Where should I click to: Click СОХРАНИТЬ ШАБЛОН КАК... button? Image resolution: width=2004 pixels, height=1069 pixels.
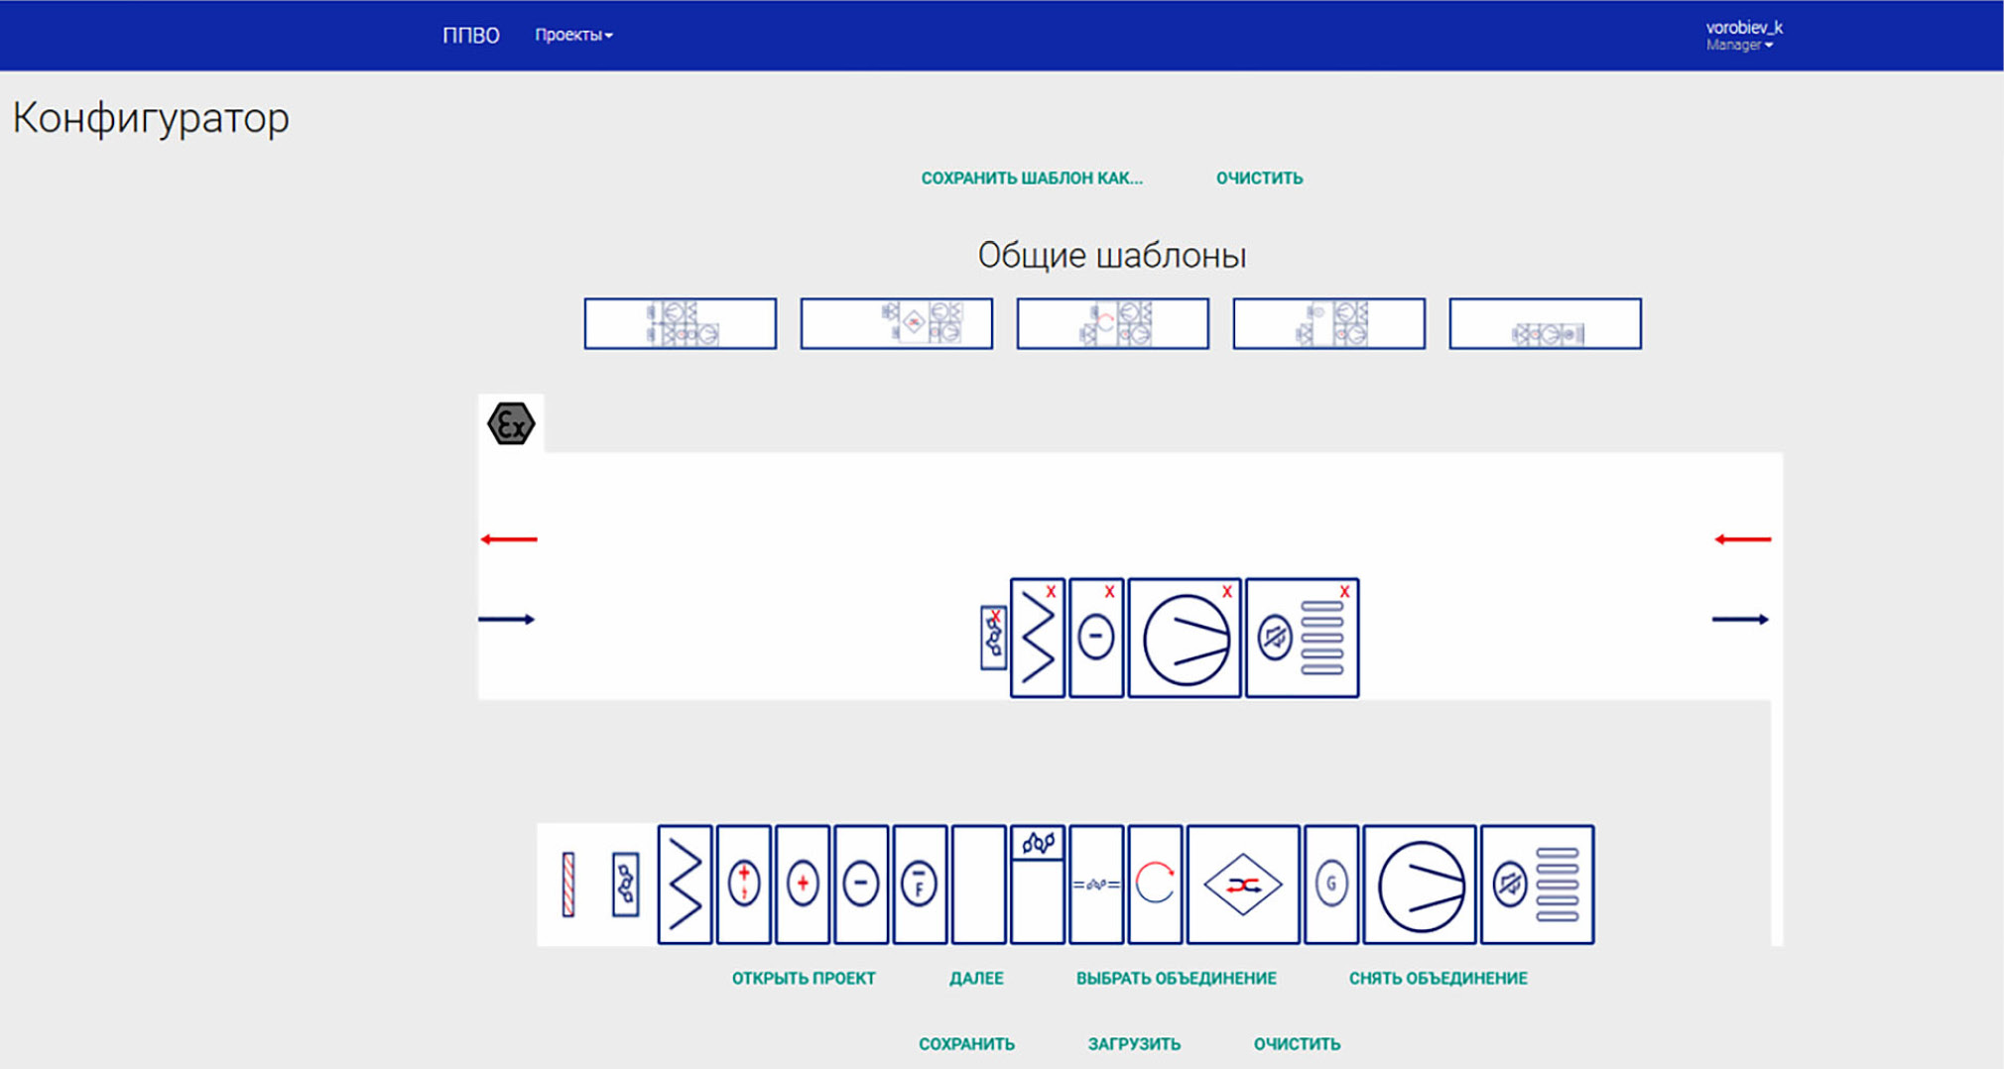1032,178
